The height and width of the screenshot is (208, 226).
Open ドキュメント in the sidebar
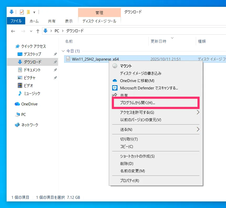[32, 70]
